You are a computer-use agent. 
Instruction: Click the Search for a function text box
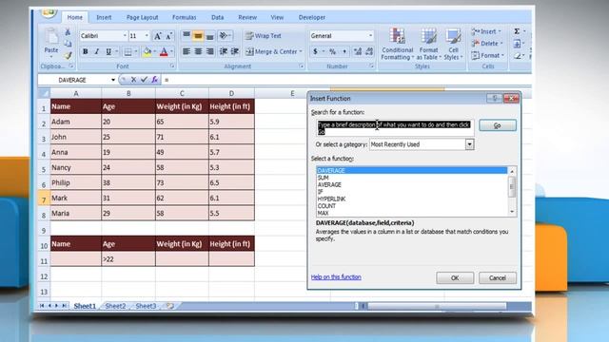tap(395, 128)
